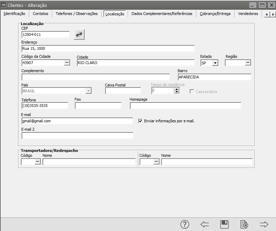Image resolution: width=276 pixels, height=231 pixels.
Task: Open the Cobrança/Entrega tab
Action: 215,14
